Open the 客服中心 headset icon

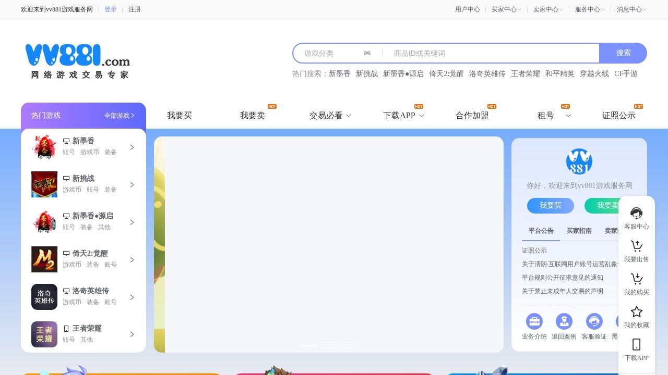[x=637, y=213]
